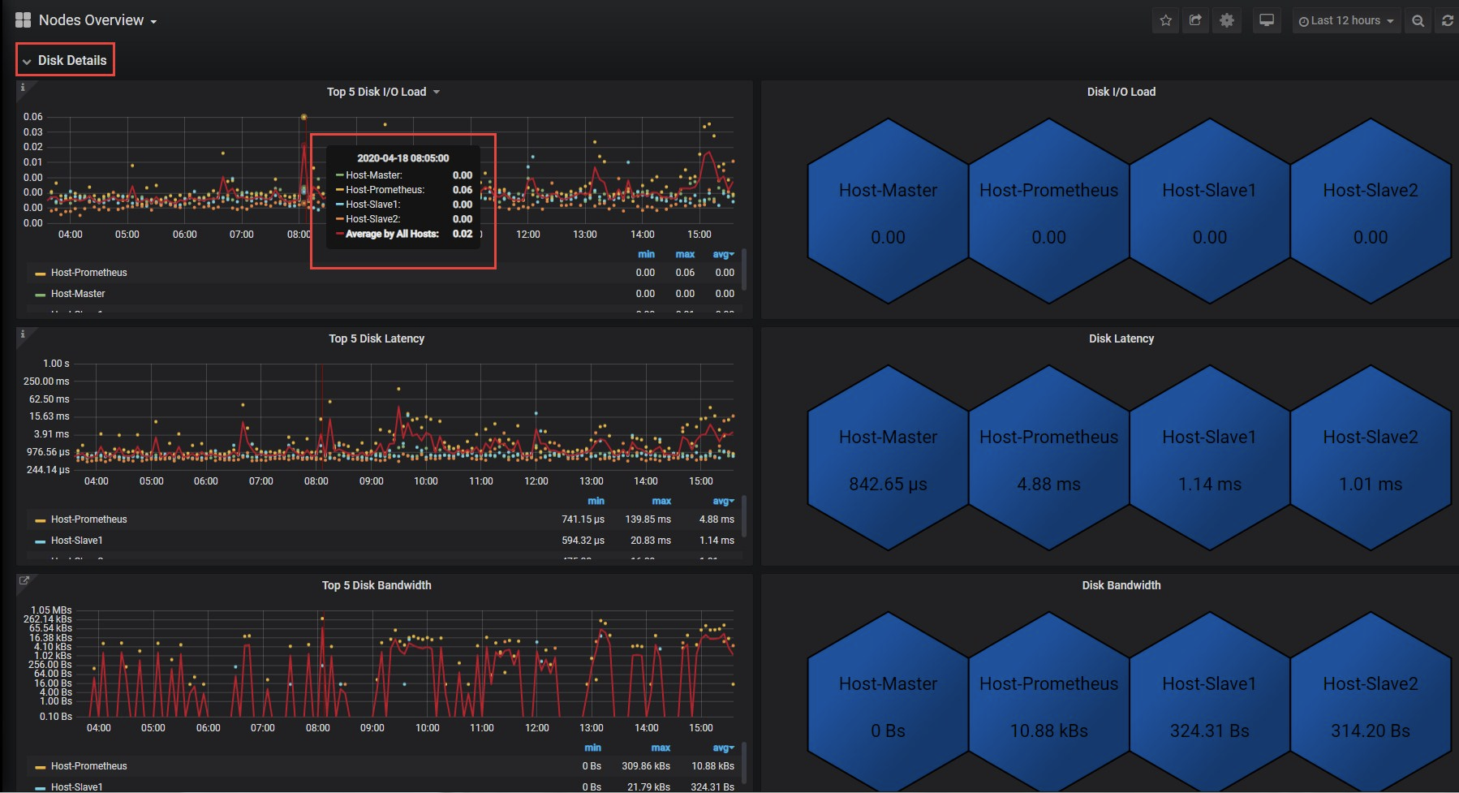
Task: Zoom out the time range with magnifier icon
Action: click(x=1418, y=21)
